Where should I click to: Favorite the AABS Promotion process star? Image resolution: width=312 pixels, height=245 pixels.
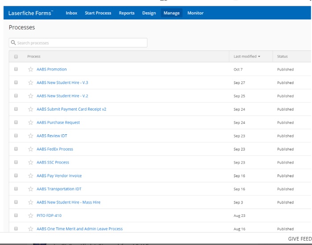[30, 69]
